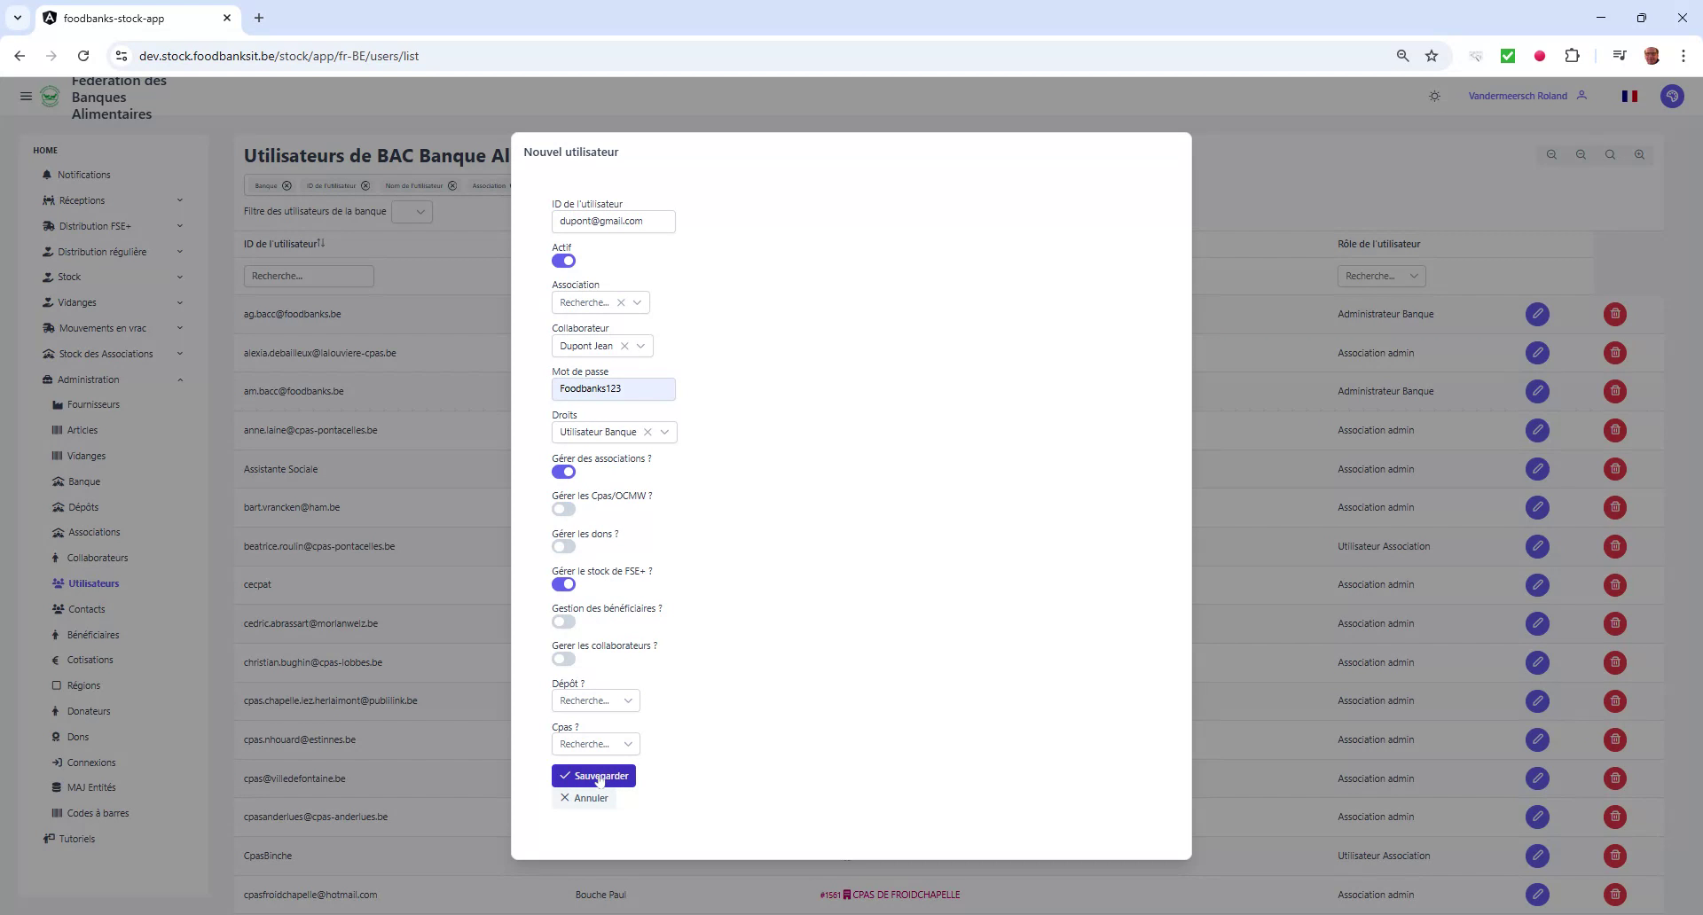
Task: Open the Codes à barres section
Action: click(x=98, y=813)
